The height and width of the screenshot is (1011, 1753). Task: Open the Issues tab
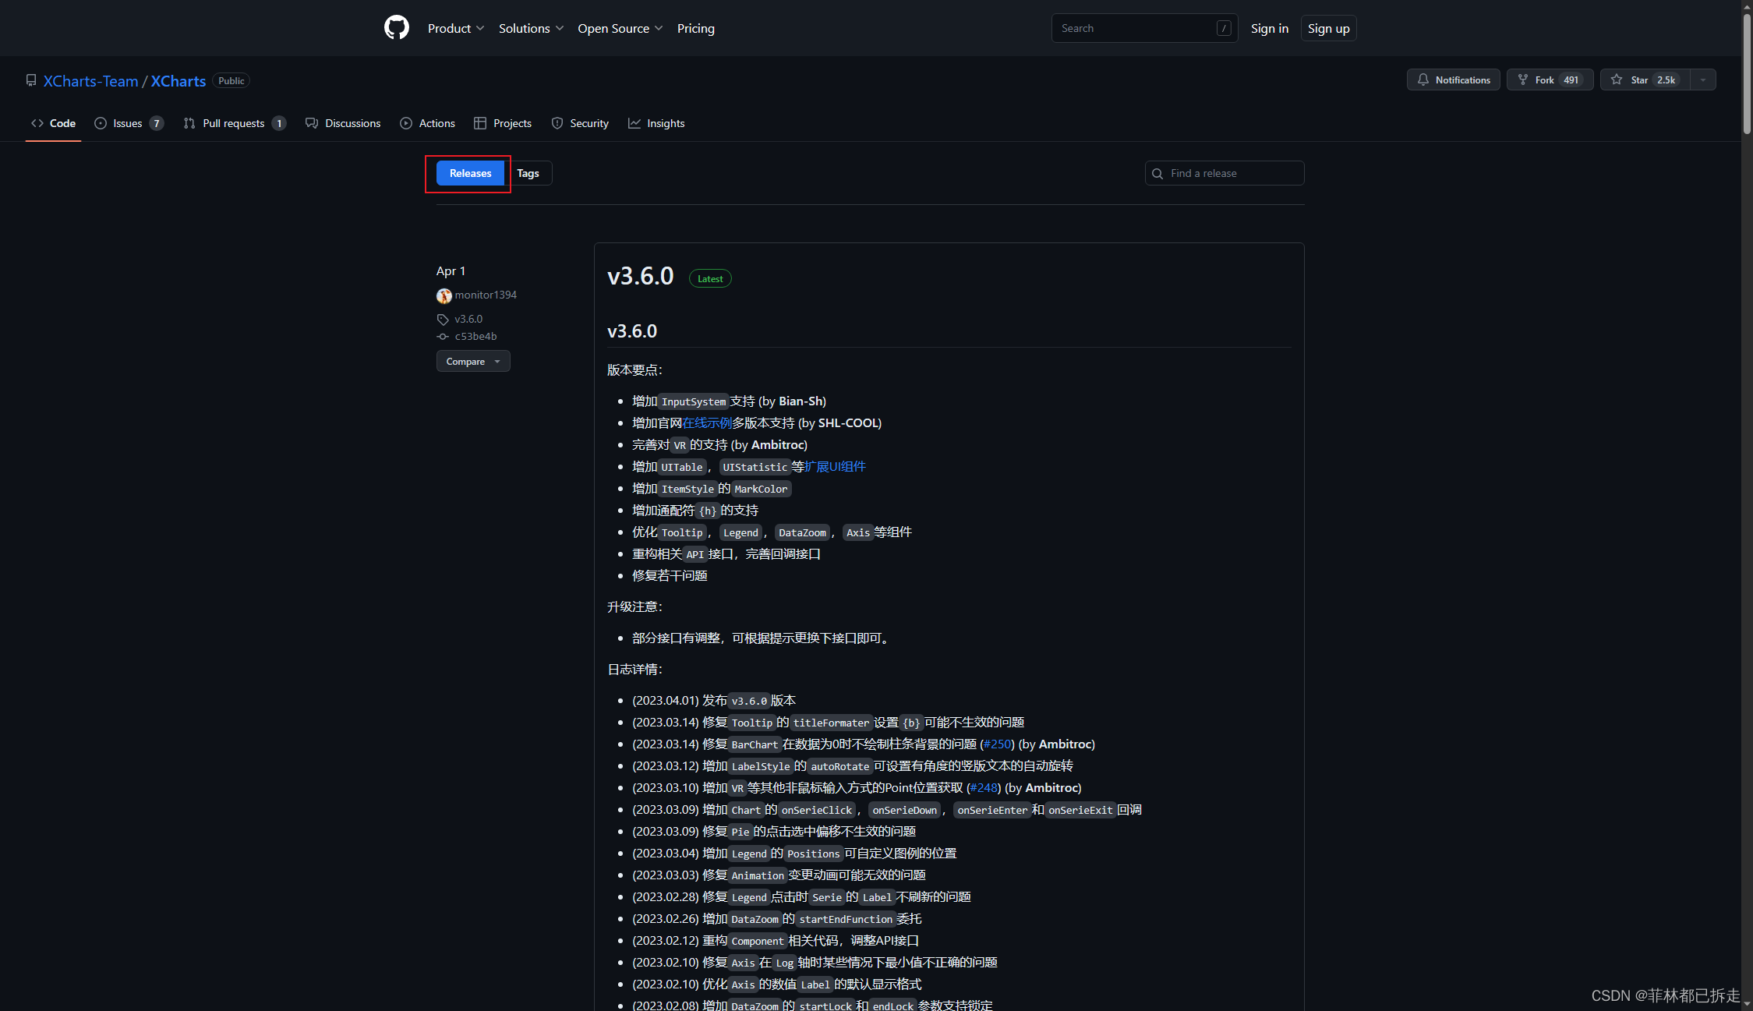click(126, 122)
